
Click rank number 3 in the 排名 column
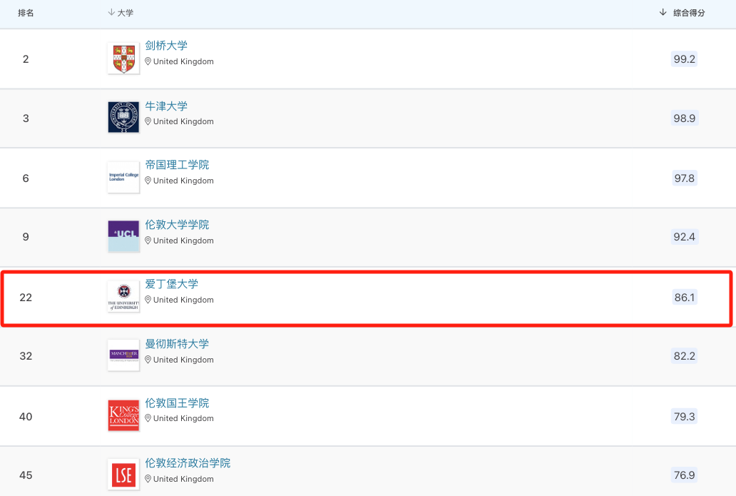coord(26,118)
